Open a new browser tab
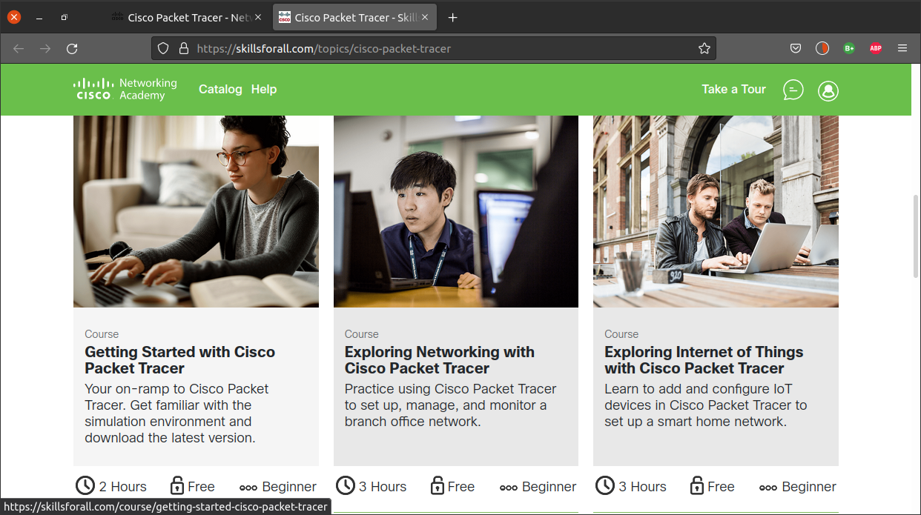This screenshot has height=515, width=921. 453,18
